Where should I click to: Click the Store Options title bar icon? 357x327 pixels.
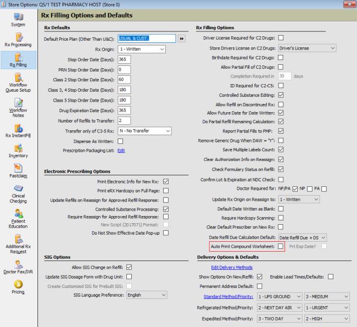(3, 4)
